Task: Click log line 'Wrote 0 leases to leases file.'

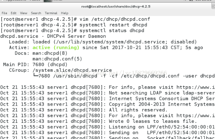Action: (x=99, y=121)
